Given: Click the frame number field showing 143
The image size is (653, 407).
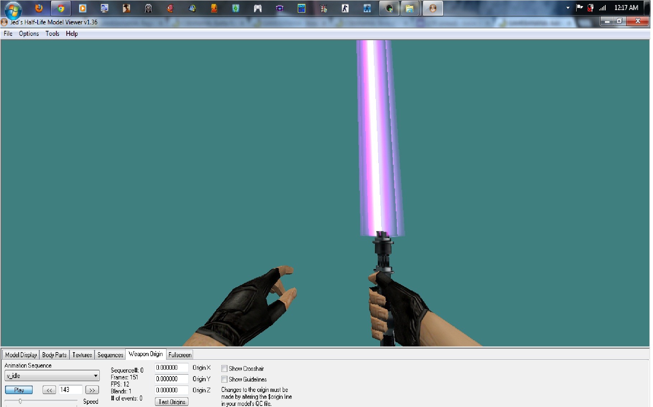Looking at the screenshot, I should coord(70,389).
